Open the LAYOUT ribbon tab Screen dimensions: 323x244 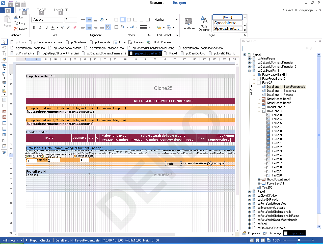point(61,10)
